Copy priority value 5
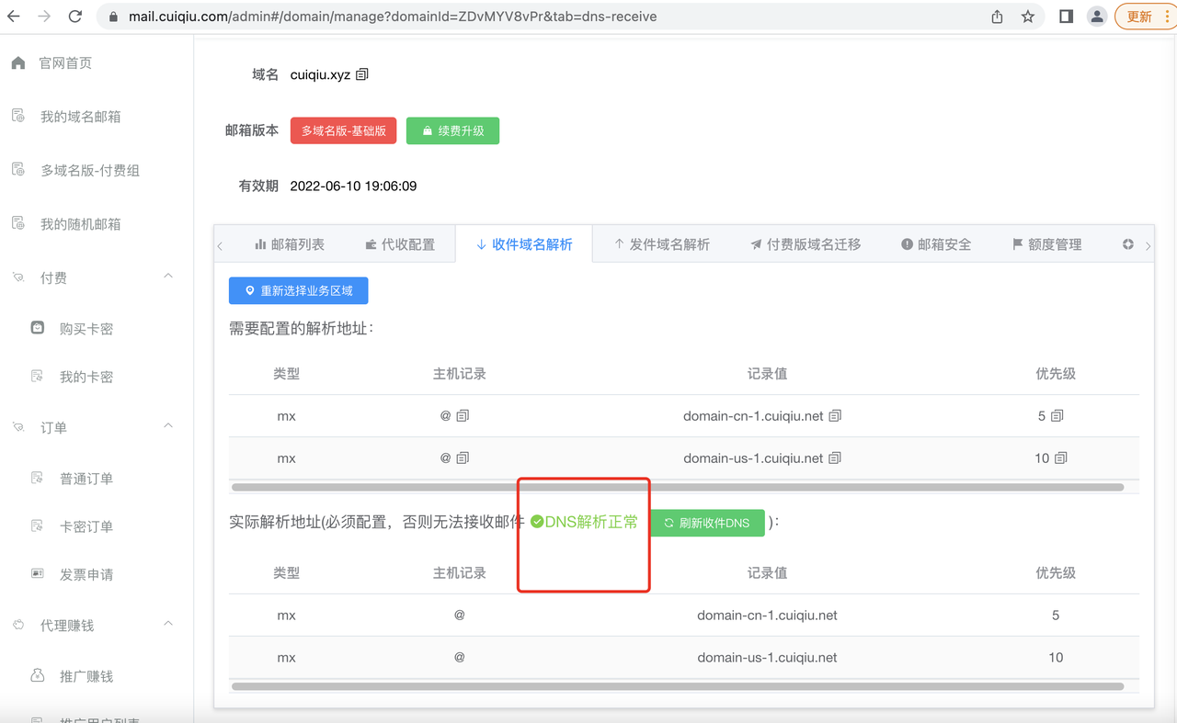Viewport: 1177px width, 723px height. click(x=1057, y=416)
